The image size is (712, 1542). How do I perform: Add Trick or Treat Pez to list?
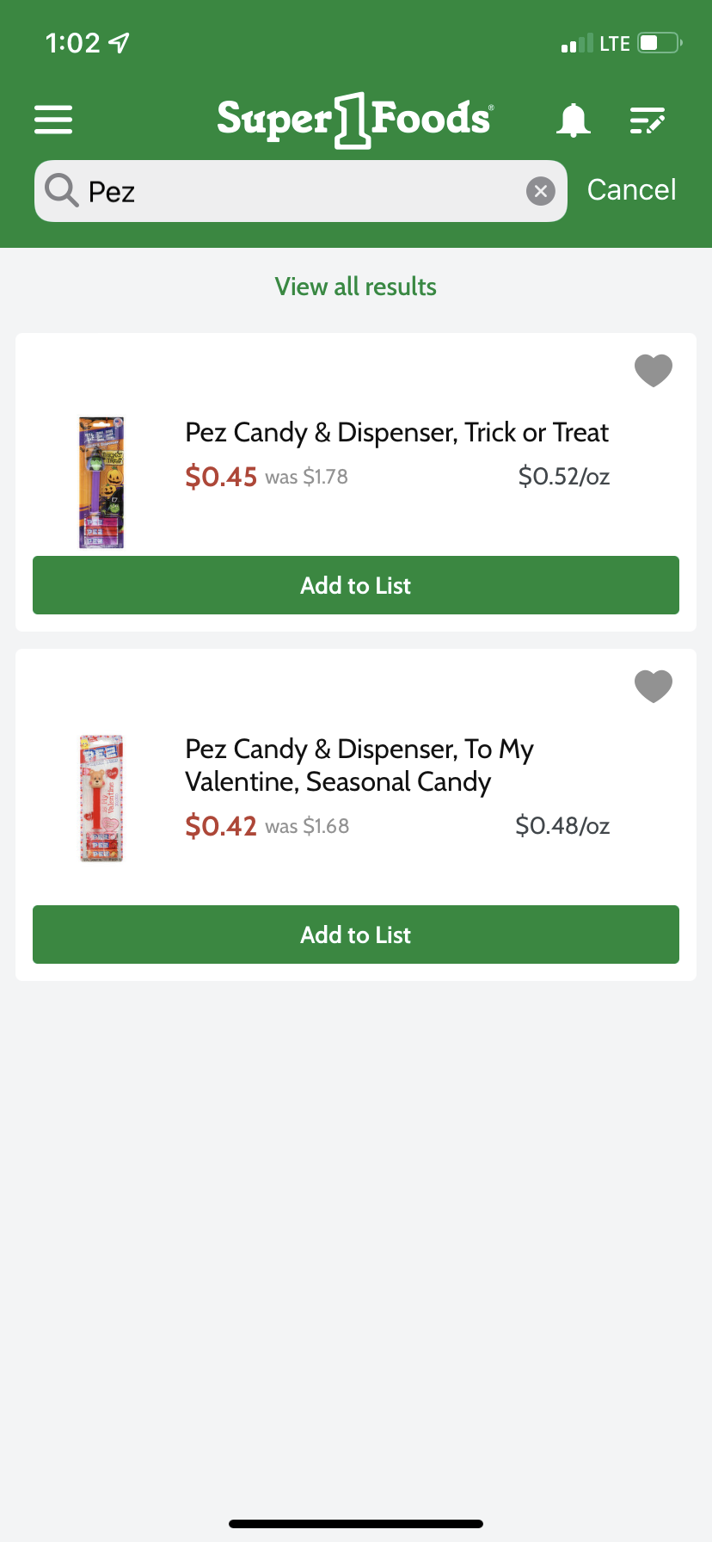coord(356,585)
